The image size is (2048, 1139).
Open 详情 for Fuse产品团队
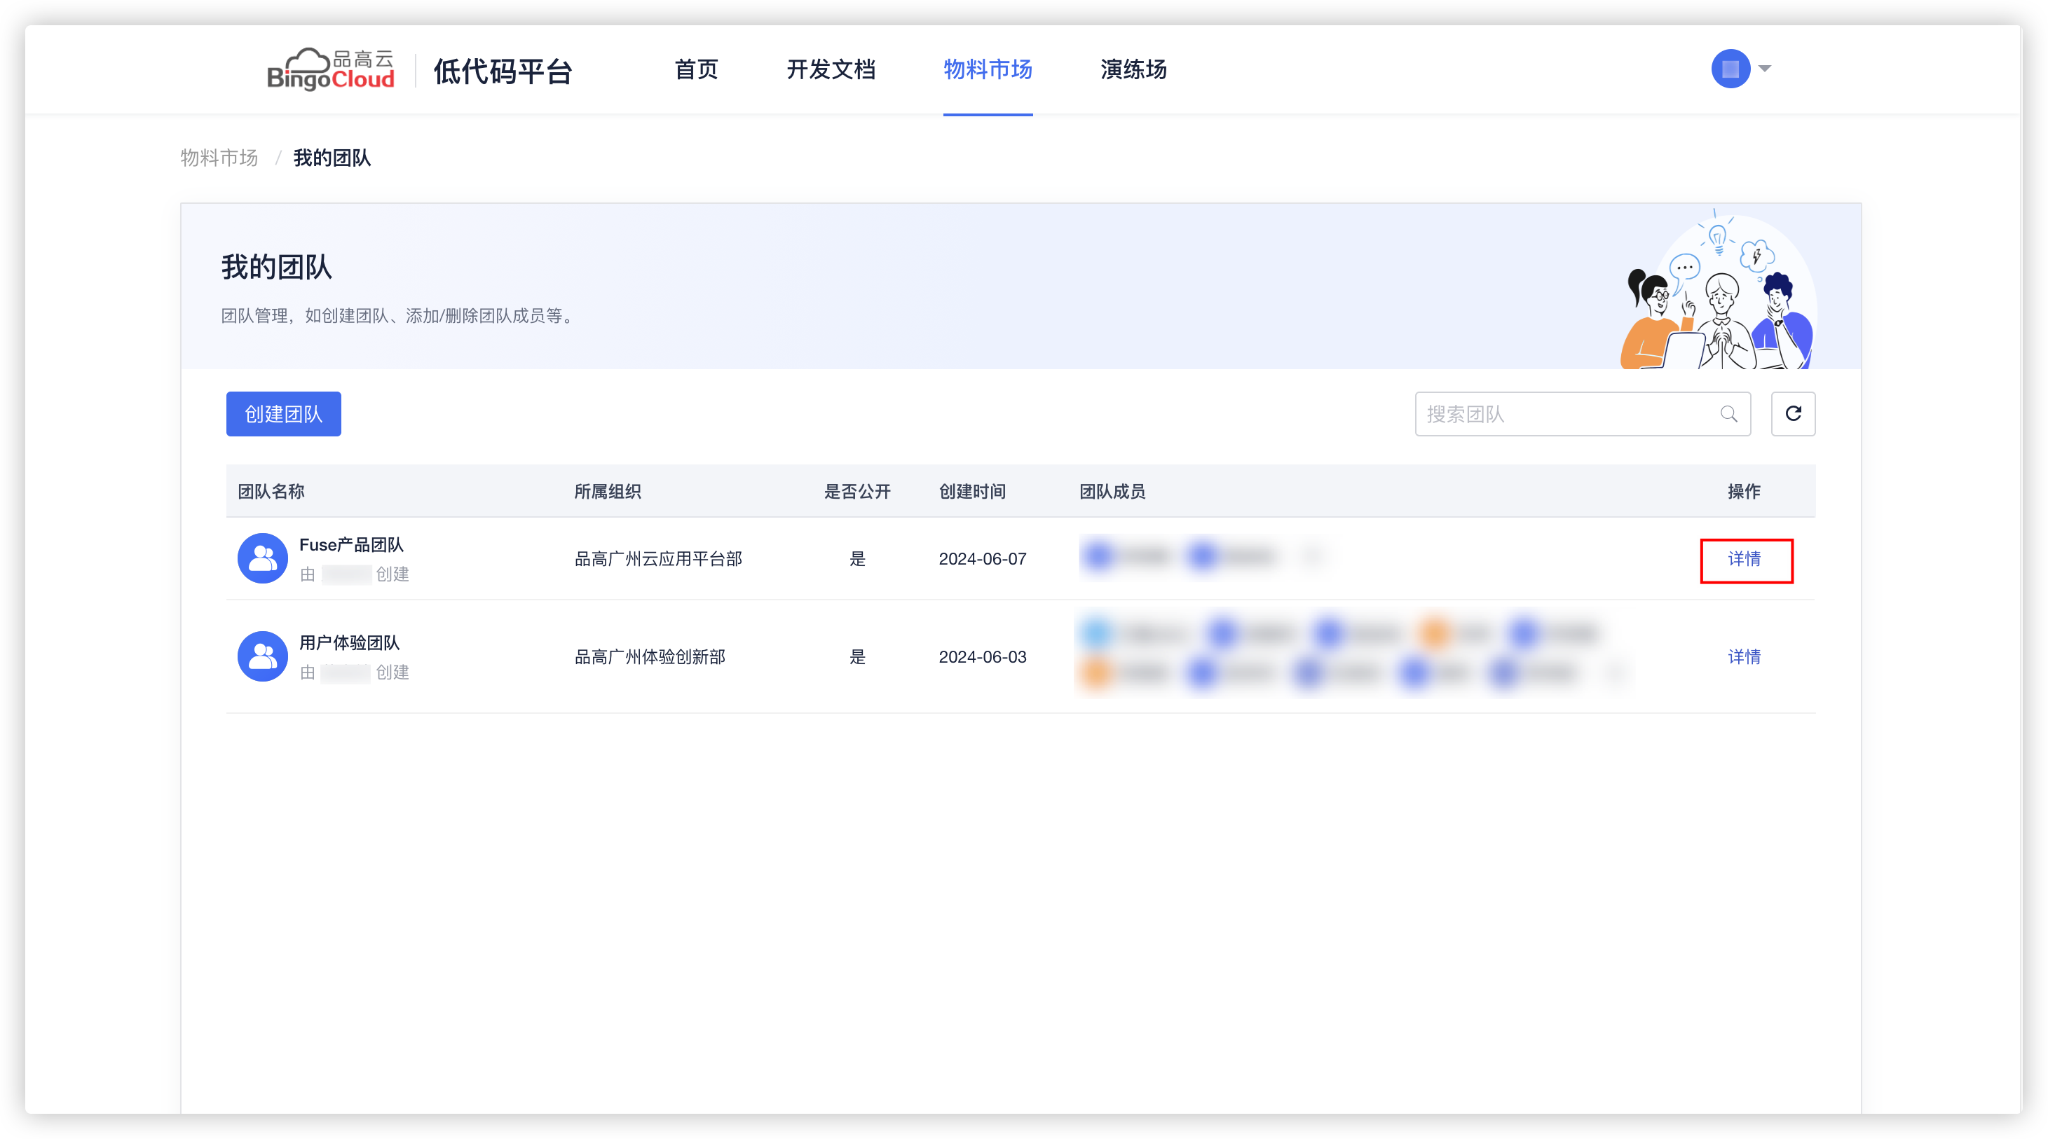click(1745, 559)
